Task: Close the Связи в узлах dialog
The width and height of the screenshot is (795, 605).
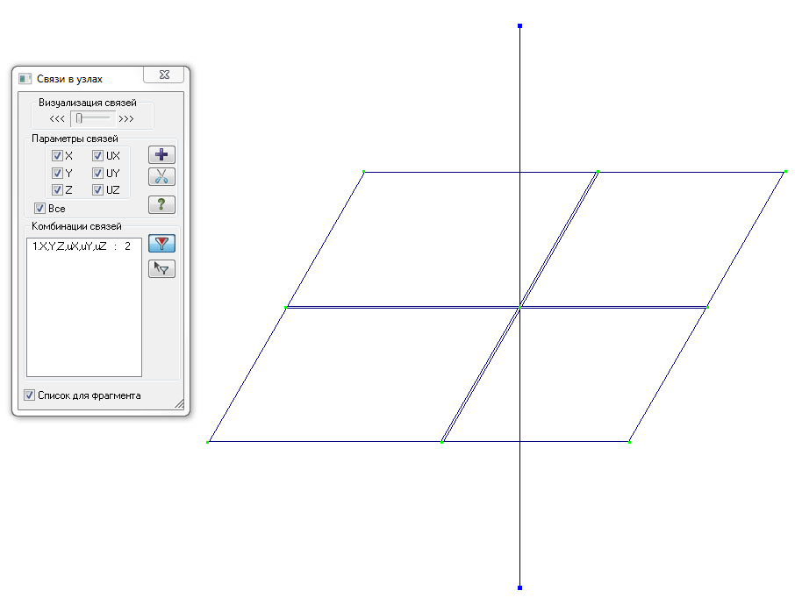Action: tap(164, 75)
